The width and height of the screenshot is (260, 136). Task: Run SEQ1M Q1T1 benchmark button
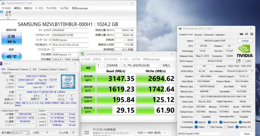(x=88, y=89)
